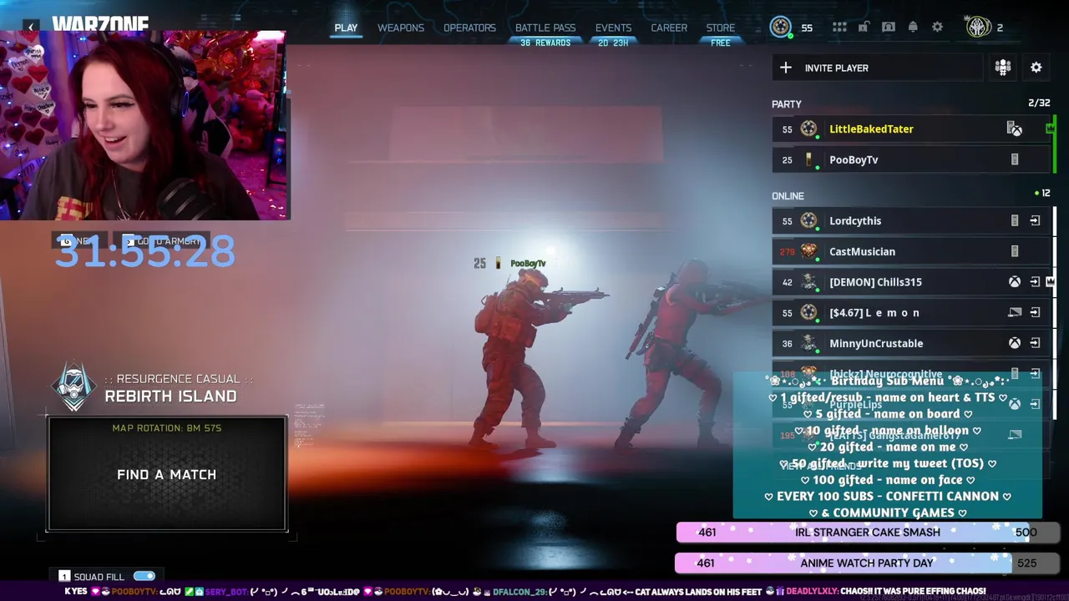This screenshot has width=1069, height=601.
Task: Open the BATTLE PASS tab
Action: 545,28
